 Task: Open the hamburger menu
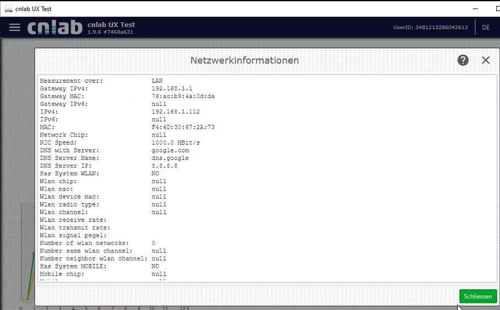(15, 27)
